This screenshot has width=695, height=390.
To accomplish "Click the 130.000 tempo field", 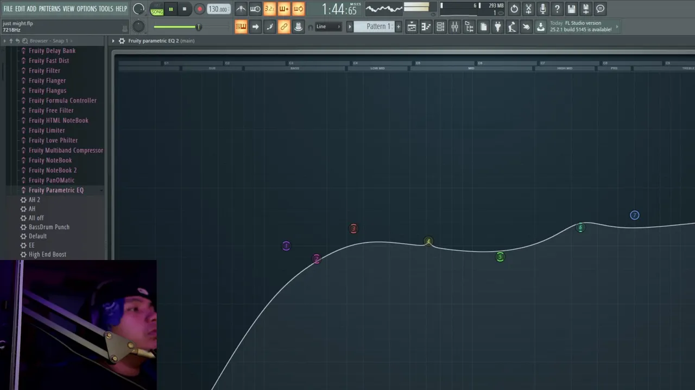I will pos(218,9).
